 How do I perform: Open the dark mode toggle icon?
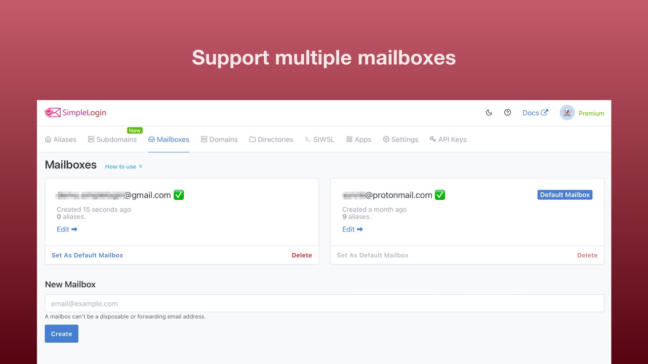click(489, 112)
